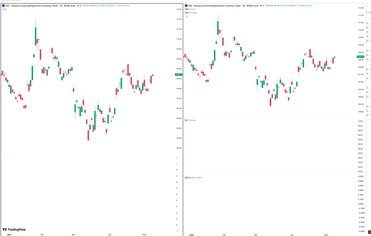Image resolution: width=371 pixels, height=236 pixels.
Task: Click the right chart's market status indicator icons
Action: 262,6
